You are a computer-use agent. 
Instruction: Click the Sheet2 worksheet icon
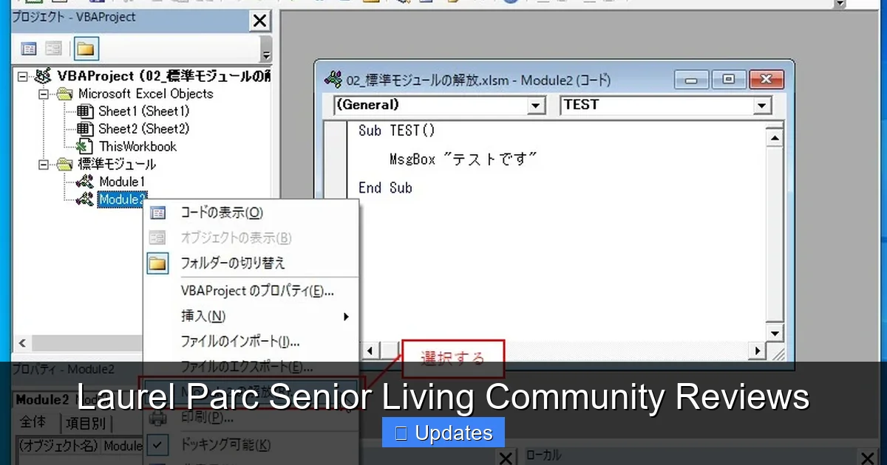(x=85, y=129)
